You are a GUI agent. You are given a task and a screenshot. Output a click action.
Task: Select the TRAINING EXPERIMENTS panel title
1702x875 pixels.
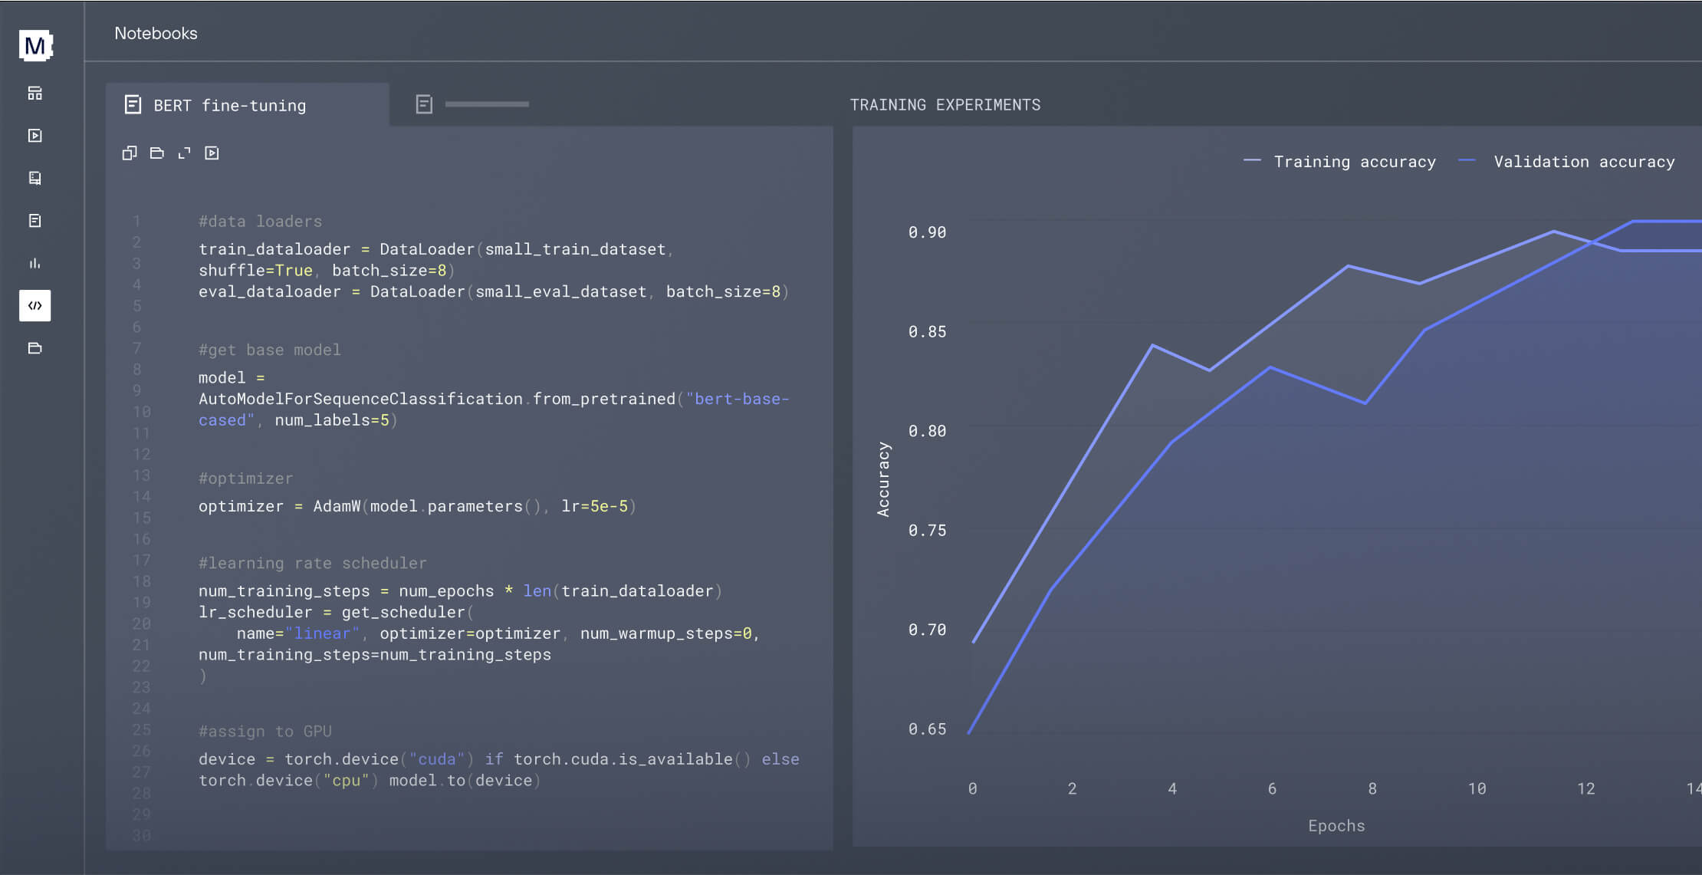[945, 104]
